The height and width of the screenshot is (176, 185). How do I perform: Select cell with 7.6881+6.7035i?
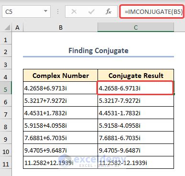click(x=60, y=138)
